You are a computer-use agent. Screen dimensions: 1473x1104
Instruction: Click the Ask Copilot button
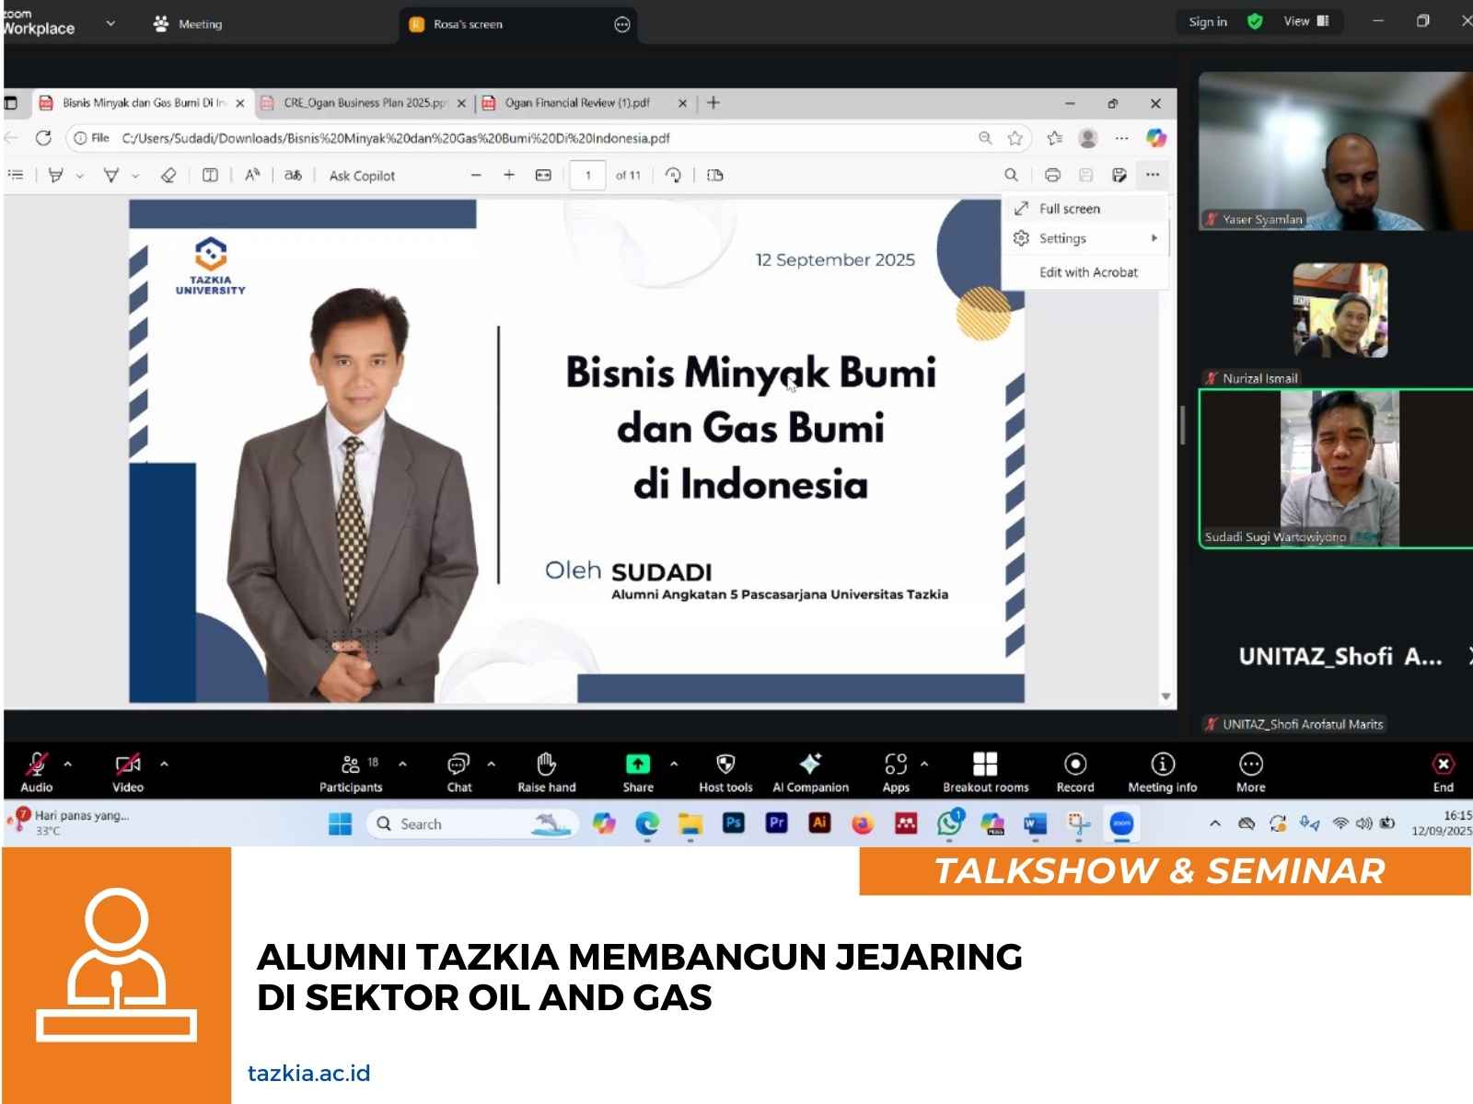click(x=362, y=176)
